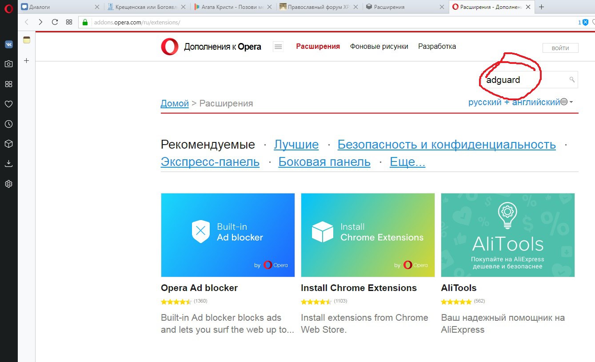This screenshot has height=362, width=595.
Task: Open the Snapshot camera icon in sidebar
Action: tap(8, 64)
